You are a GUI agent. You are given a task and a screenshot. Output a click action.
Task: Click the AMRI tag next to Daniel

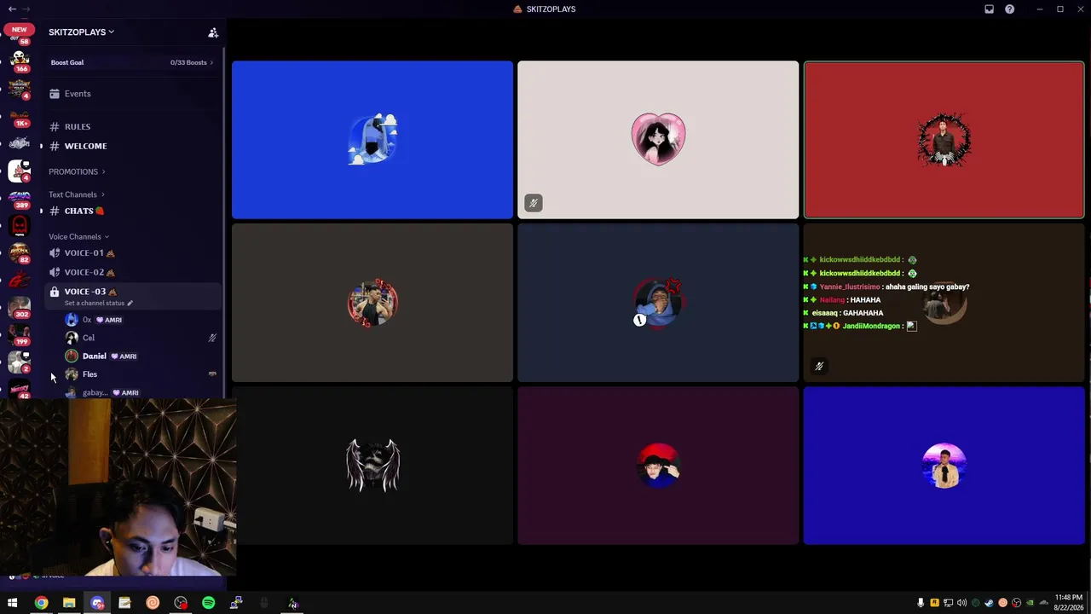(x=124, y=356)
